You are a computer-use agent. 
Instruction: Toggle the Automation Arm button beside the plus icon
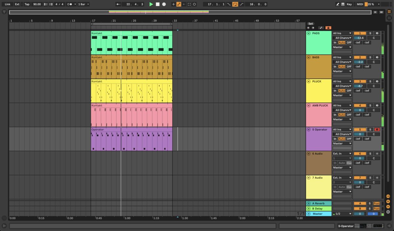click(179, 4)
